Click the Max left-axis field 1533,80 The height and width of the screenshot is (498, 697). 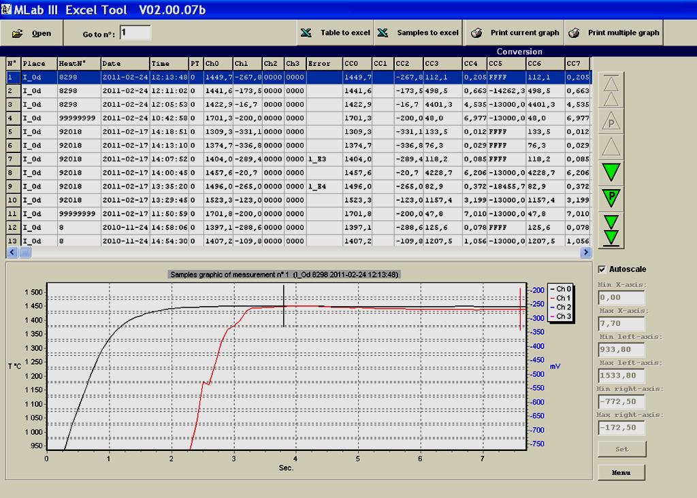click(621, 376)
